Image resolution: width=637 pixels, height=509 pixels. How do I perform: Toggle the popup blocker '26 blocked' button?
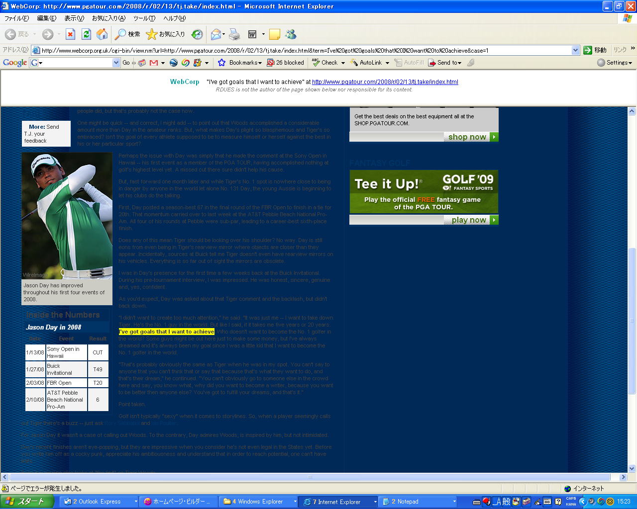[285, 63]
